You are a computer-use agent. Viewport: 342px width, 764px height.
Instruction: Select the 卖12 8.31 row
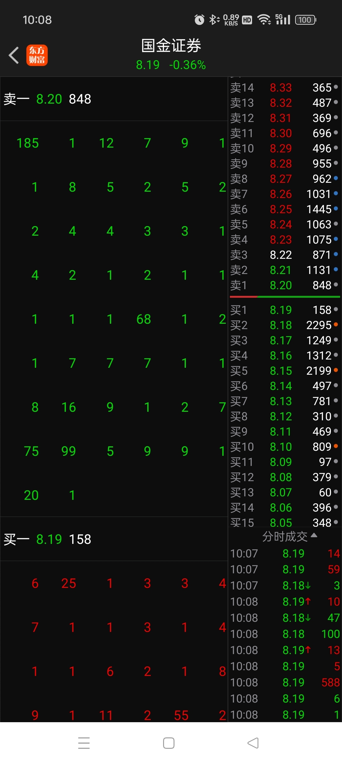[285, 118]
